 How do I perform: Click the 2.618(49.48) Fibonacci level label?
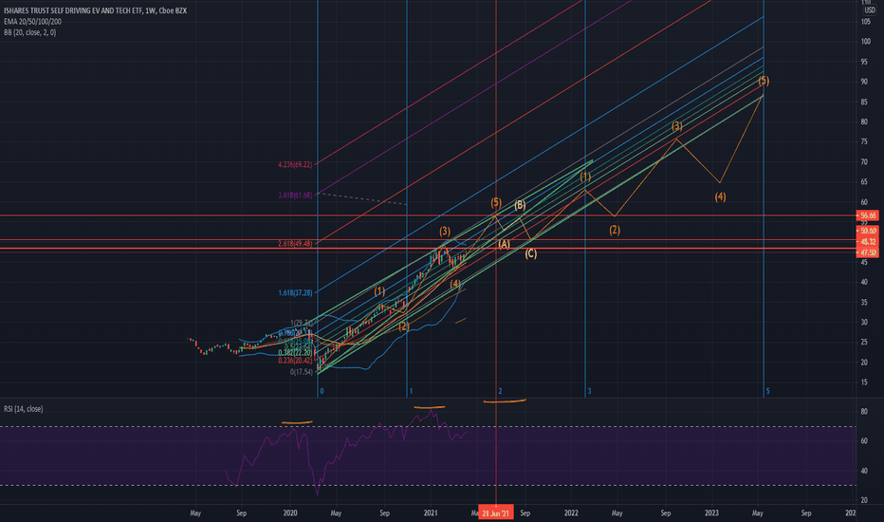tap(295, 244)
